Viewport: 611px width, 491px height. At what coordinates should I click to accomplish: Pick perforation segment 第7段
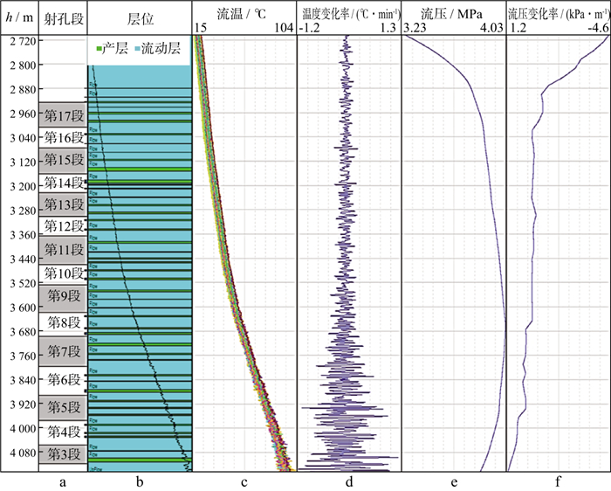(x=63, y=351)
